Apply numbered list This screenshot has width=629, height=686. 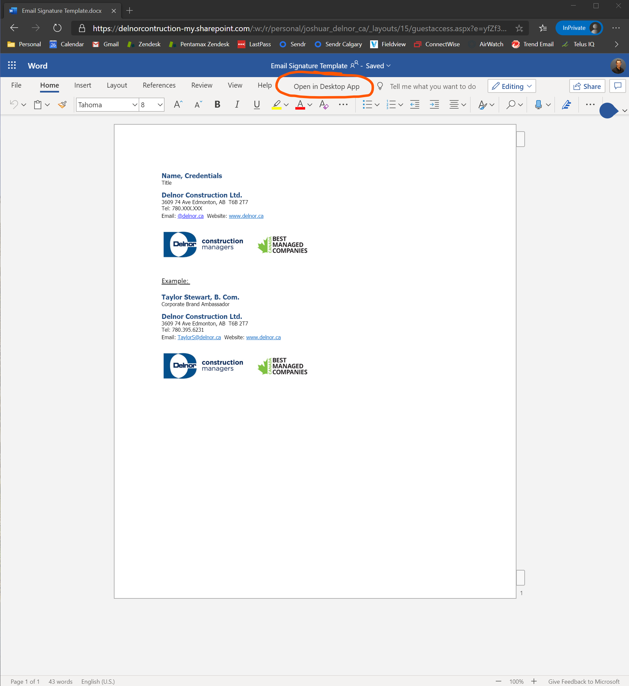[x=391, y=104]
